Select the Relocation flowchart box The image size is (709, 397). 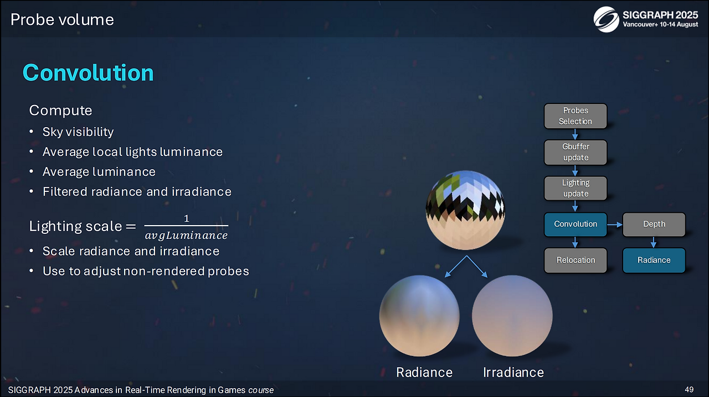pos(576,260)
